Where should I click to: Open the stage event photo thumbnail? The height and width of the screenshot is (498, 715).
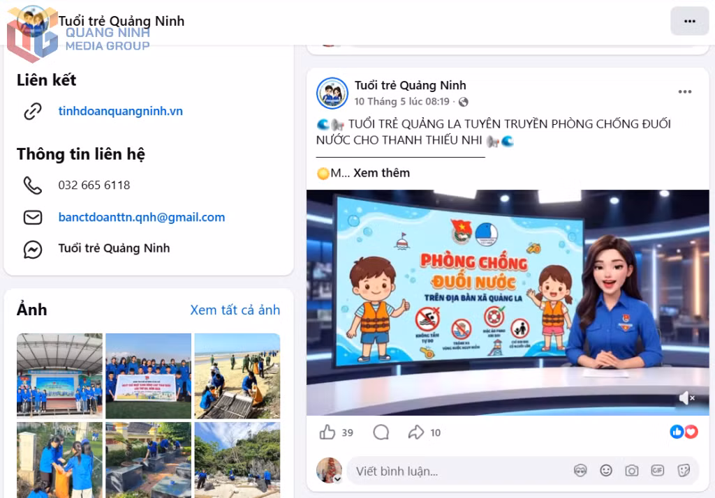[x=60, y=376]
